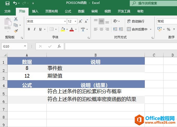Select cell containing 事件数
177x127 pixels.
pos(96,68)
